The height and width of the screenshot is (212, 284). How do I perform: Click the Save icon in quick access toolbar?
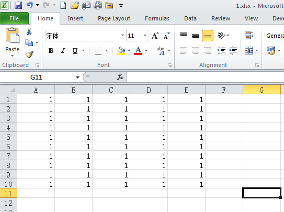click(x=18, y=5)
